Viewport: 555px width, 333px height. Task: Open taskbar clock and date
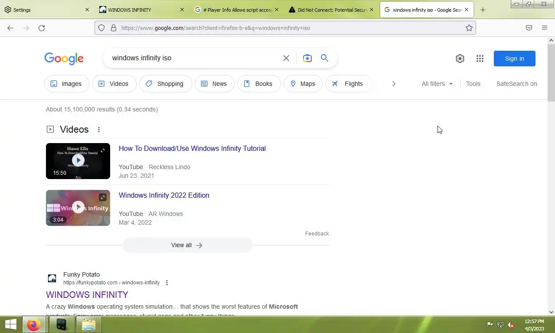(534, 325)
